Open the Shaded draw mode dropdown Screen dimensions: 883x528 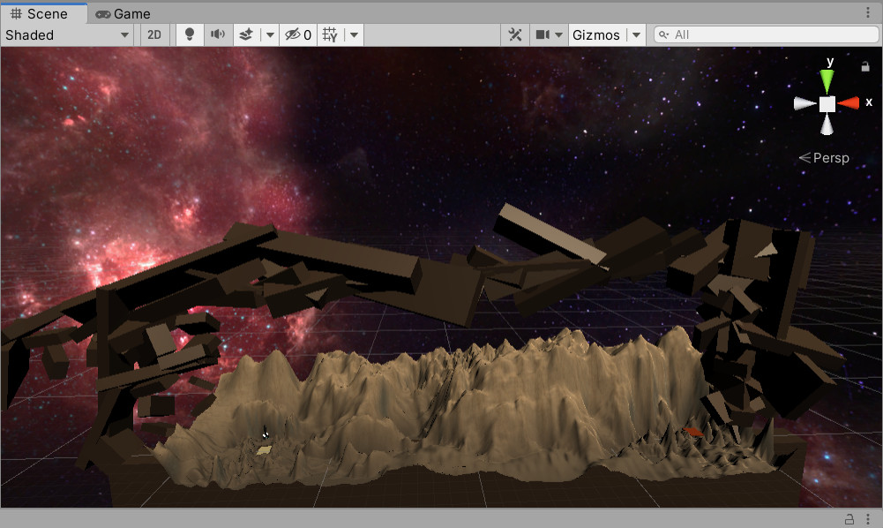(68, 35)
